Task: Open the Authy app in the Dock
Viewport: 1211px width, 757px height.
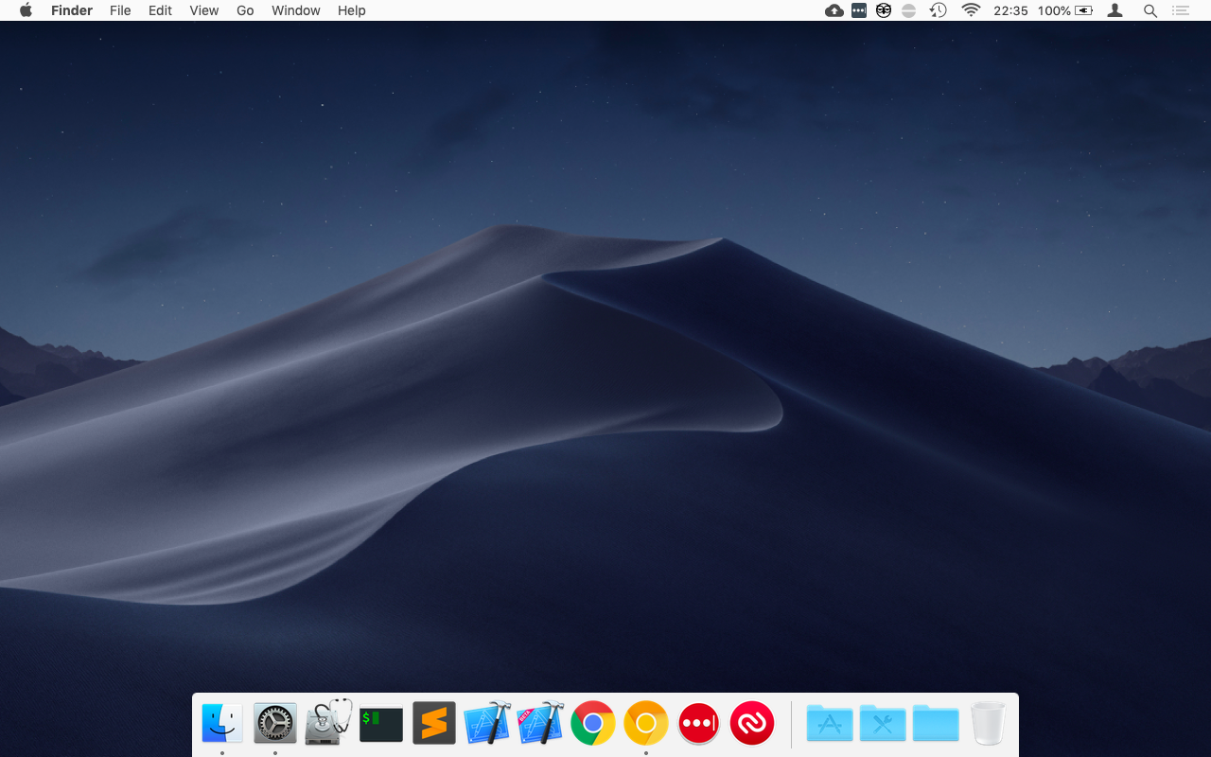Action: pyautogui.click(x=752, y=724)
